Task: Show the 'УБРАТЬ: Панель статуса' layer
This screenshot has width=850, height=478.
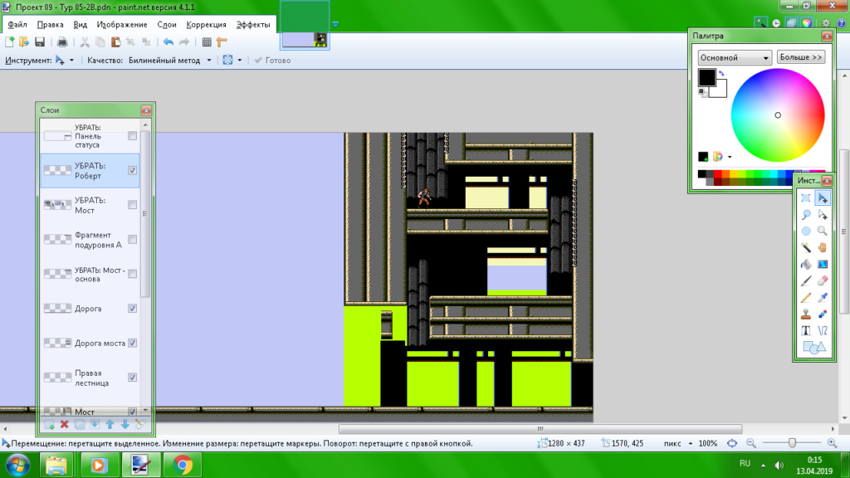Action: pyautogui.click(x=132, y=136)
